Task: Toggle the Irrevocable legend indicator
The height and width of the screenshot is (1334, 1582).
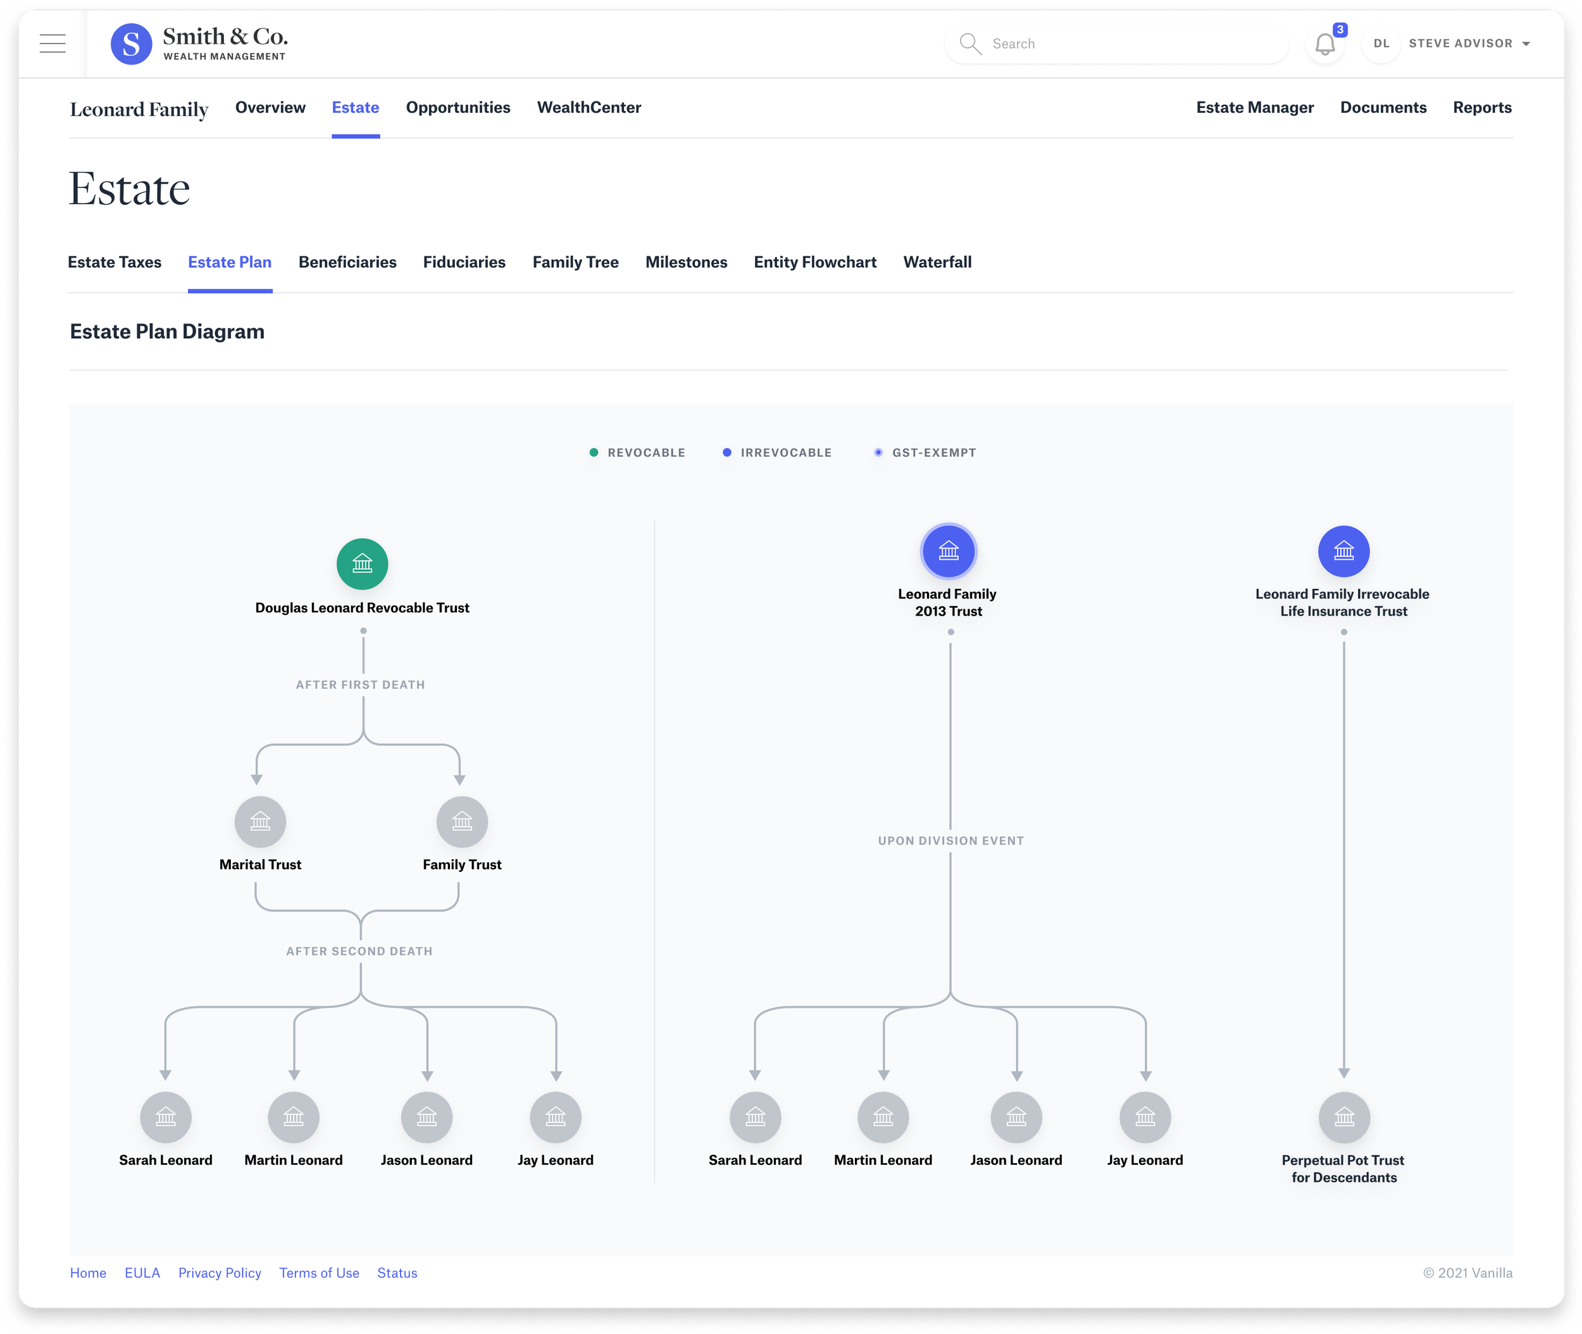Action: [x=726, y=452]
